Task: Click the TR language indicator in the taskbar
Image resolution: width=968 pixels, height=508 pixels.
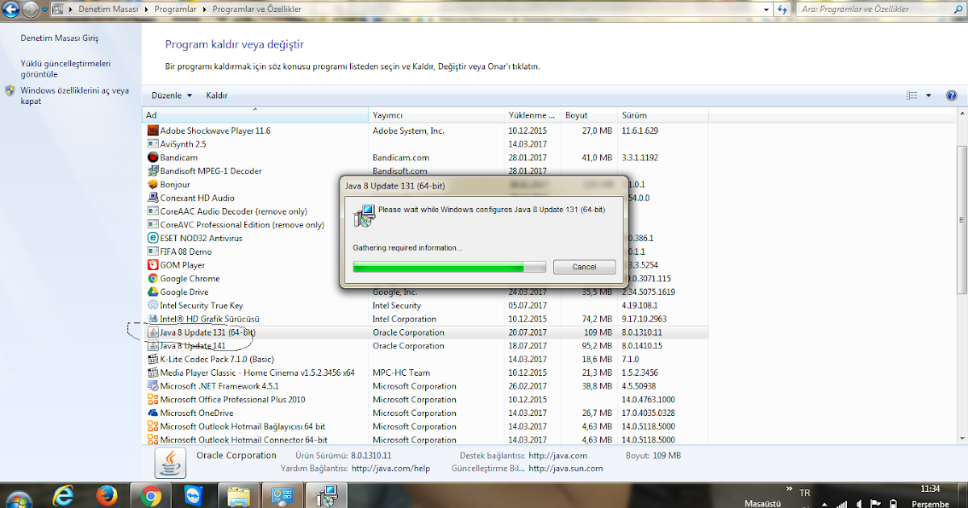Action: pyautogui.click(x=804, y=492)
